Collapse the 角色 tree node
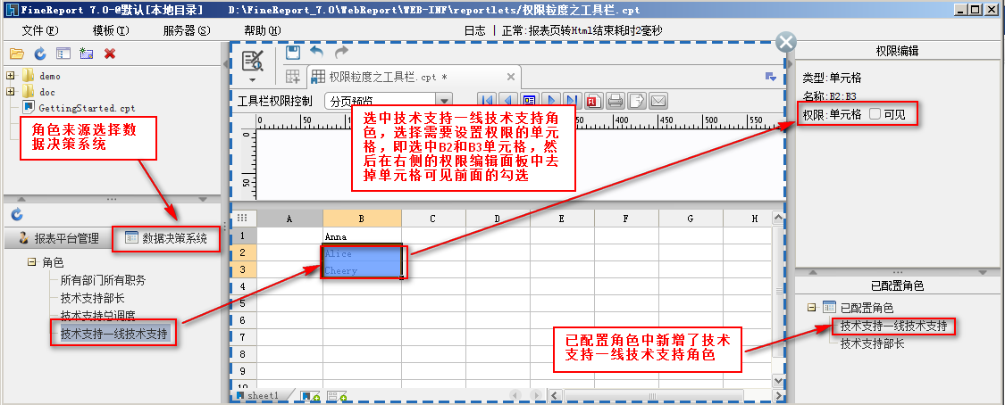The image size is (1005, 405). coord(31,262)
